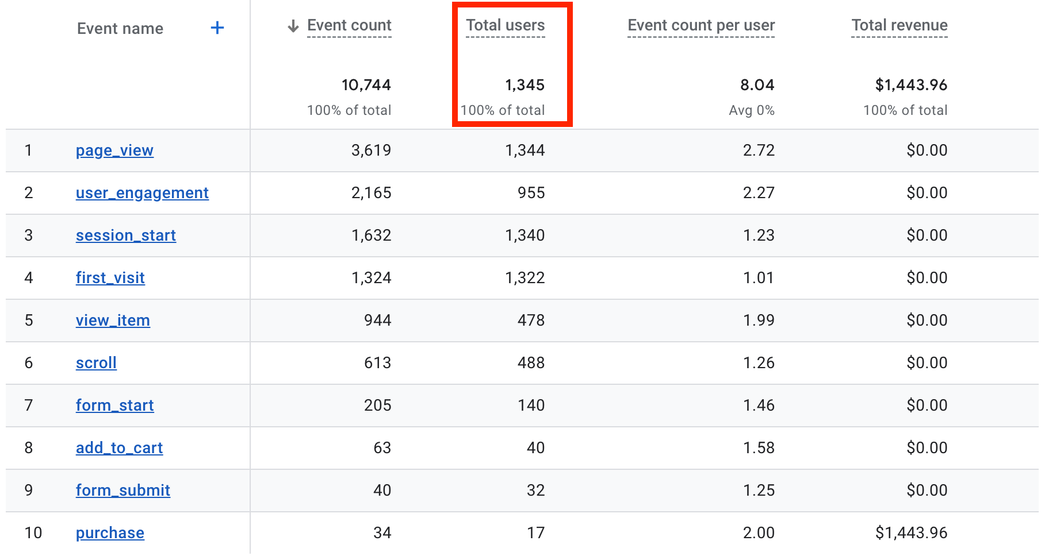Screen dimensions: 1041x556
Task: Click row number 5 in the table
Action: [x=28, y=321]
